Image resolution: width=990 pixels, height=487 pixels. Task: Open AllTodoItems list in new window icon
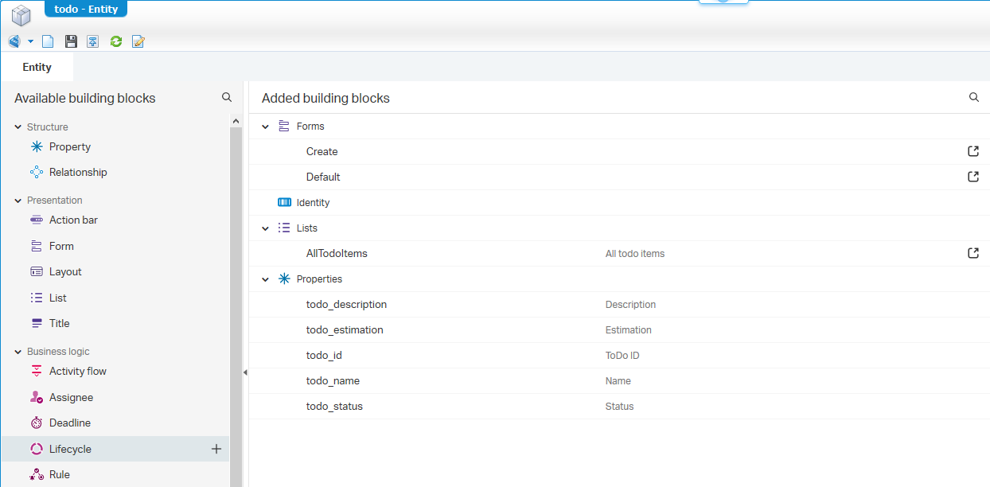[973, 253]
